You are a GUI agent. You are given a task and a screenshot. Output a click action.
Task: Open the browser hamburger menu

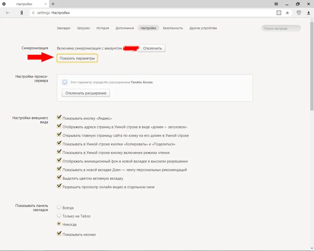pos(276,4)
